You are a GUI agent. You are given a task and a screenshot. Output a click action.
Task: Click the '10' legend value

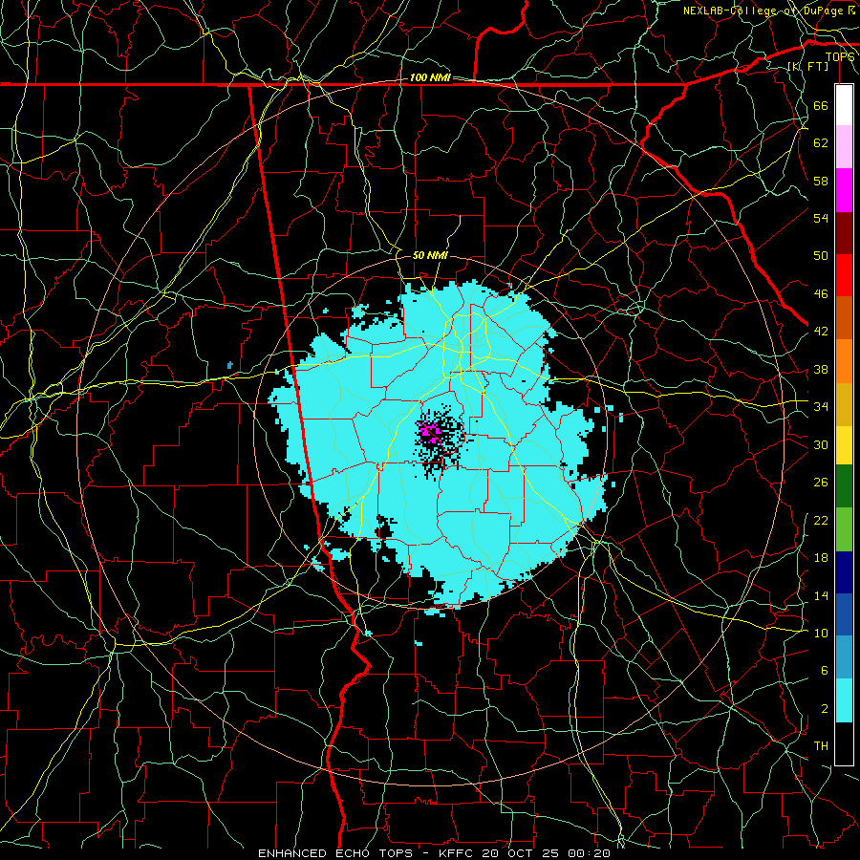click(x=821, y=633)
